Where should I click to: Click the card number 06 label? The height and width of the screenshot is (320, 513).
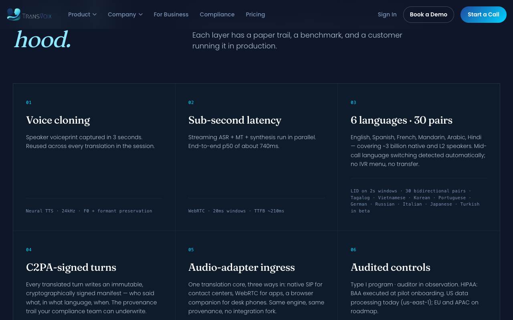pos(353,250)
